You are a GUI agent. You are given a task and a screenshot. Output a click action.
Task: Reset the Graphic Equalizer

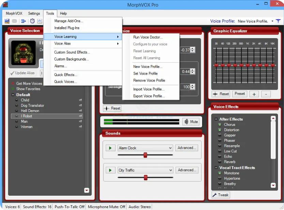click(221, 94)
